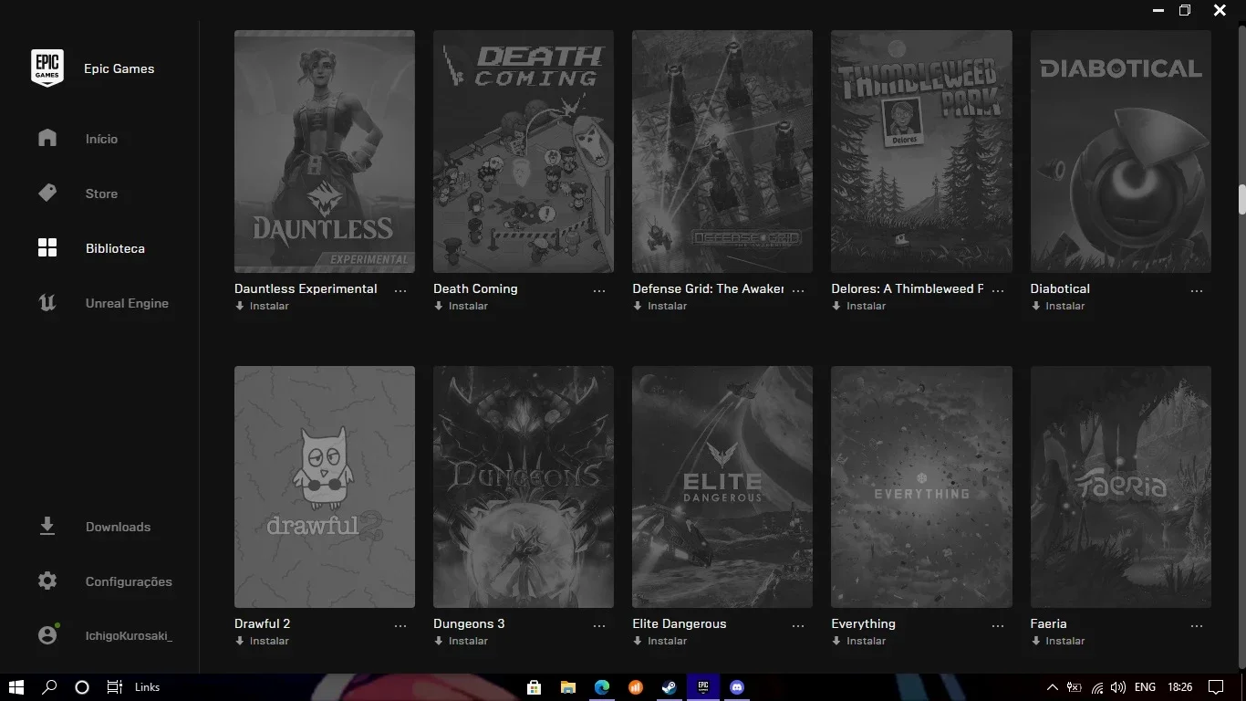Click the Faeria cover thumbnail
This screenshot has width=1246, height=701.
point(1121,487)
